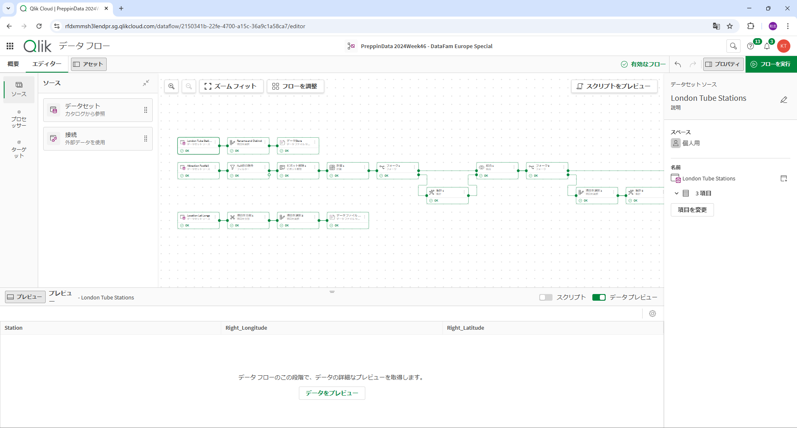797x428 pixels.
Task: Select the データファイル target node on bottom row
Action: point(348,220)
